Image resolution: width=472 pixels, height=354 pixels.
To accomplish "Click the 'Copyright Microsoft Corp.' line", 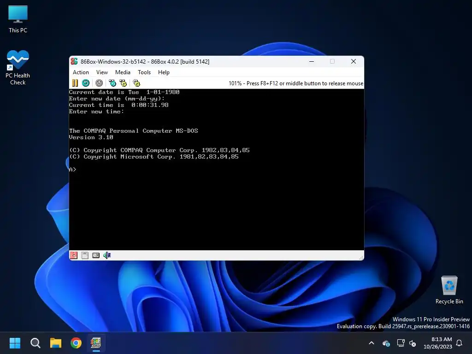I will (154, 157).
